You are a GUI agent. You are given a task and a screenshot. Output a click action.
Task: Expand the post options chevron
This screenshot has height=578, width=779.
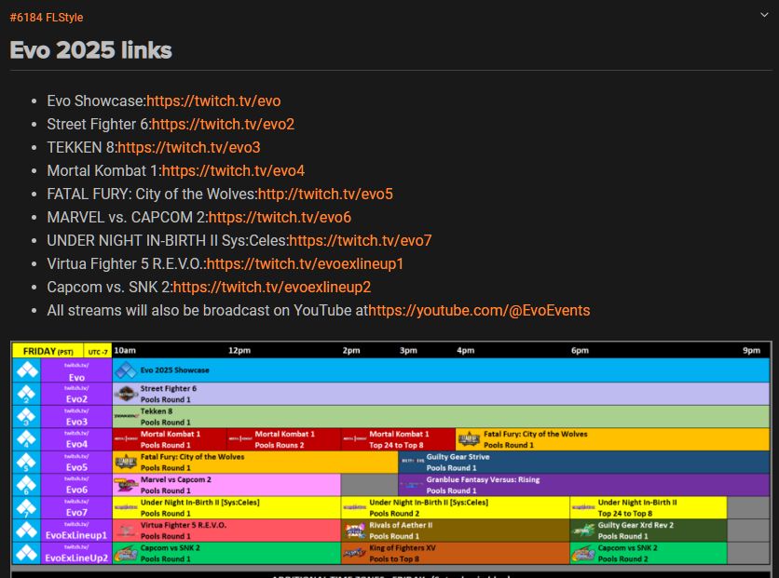(x=764, y=16)
